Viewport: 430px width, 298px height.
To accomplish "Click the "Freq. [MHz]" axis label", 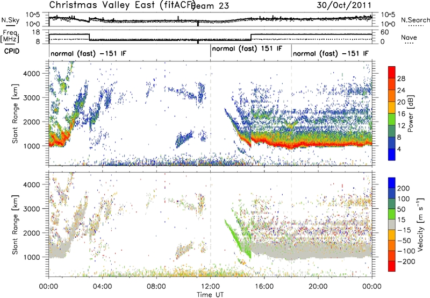I will coord(10,37).
